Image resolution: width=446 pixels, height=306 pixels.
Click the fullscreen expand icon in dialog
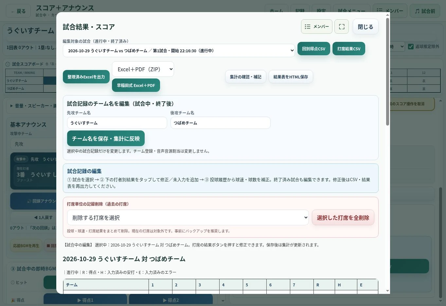point(342,26)
